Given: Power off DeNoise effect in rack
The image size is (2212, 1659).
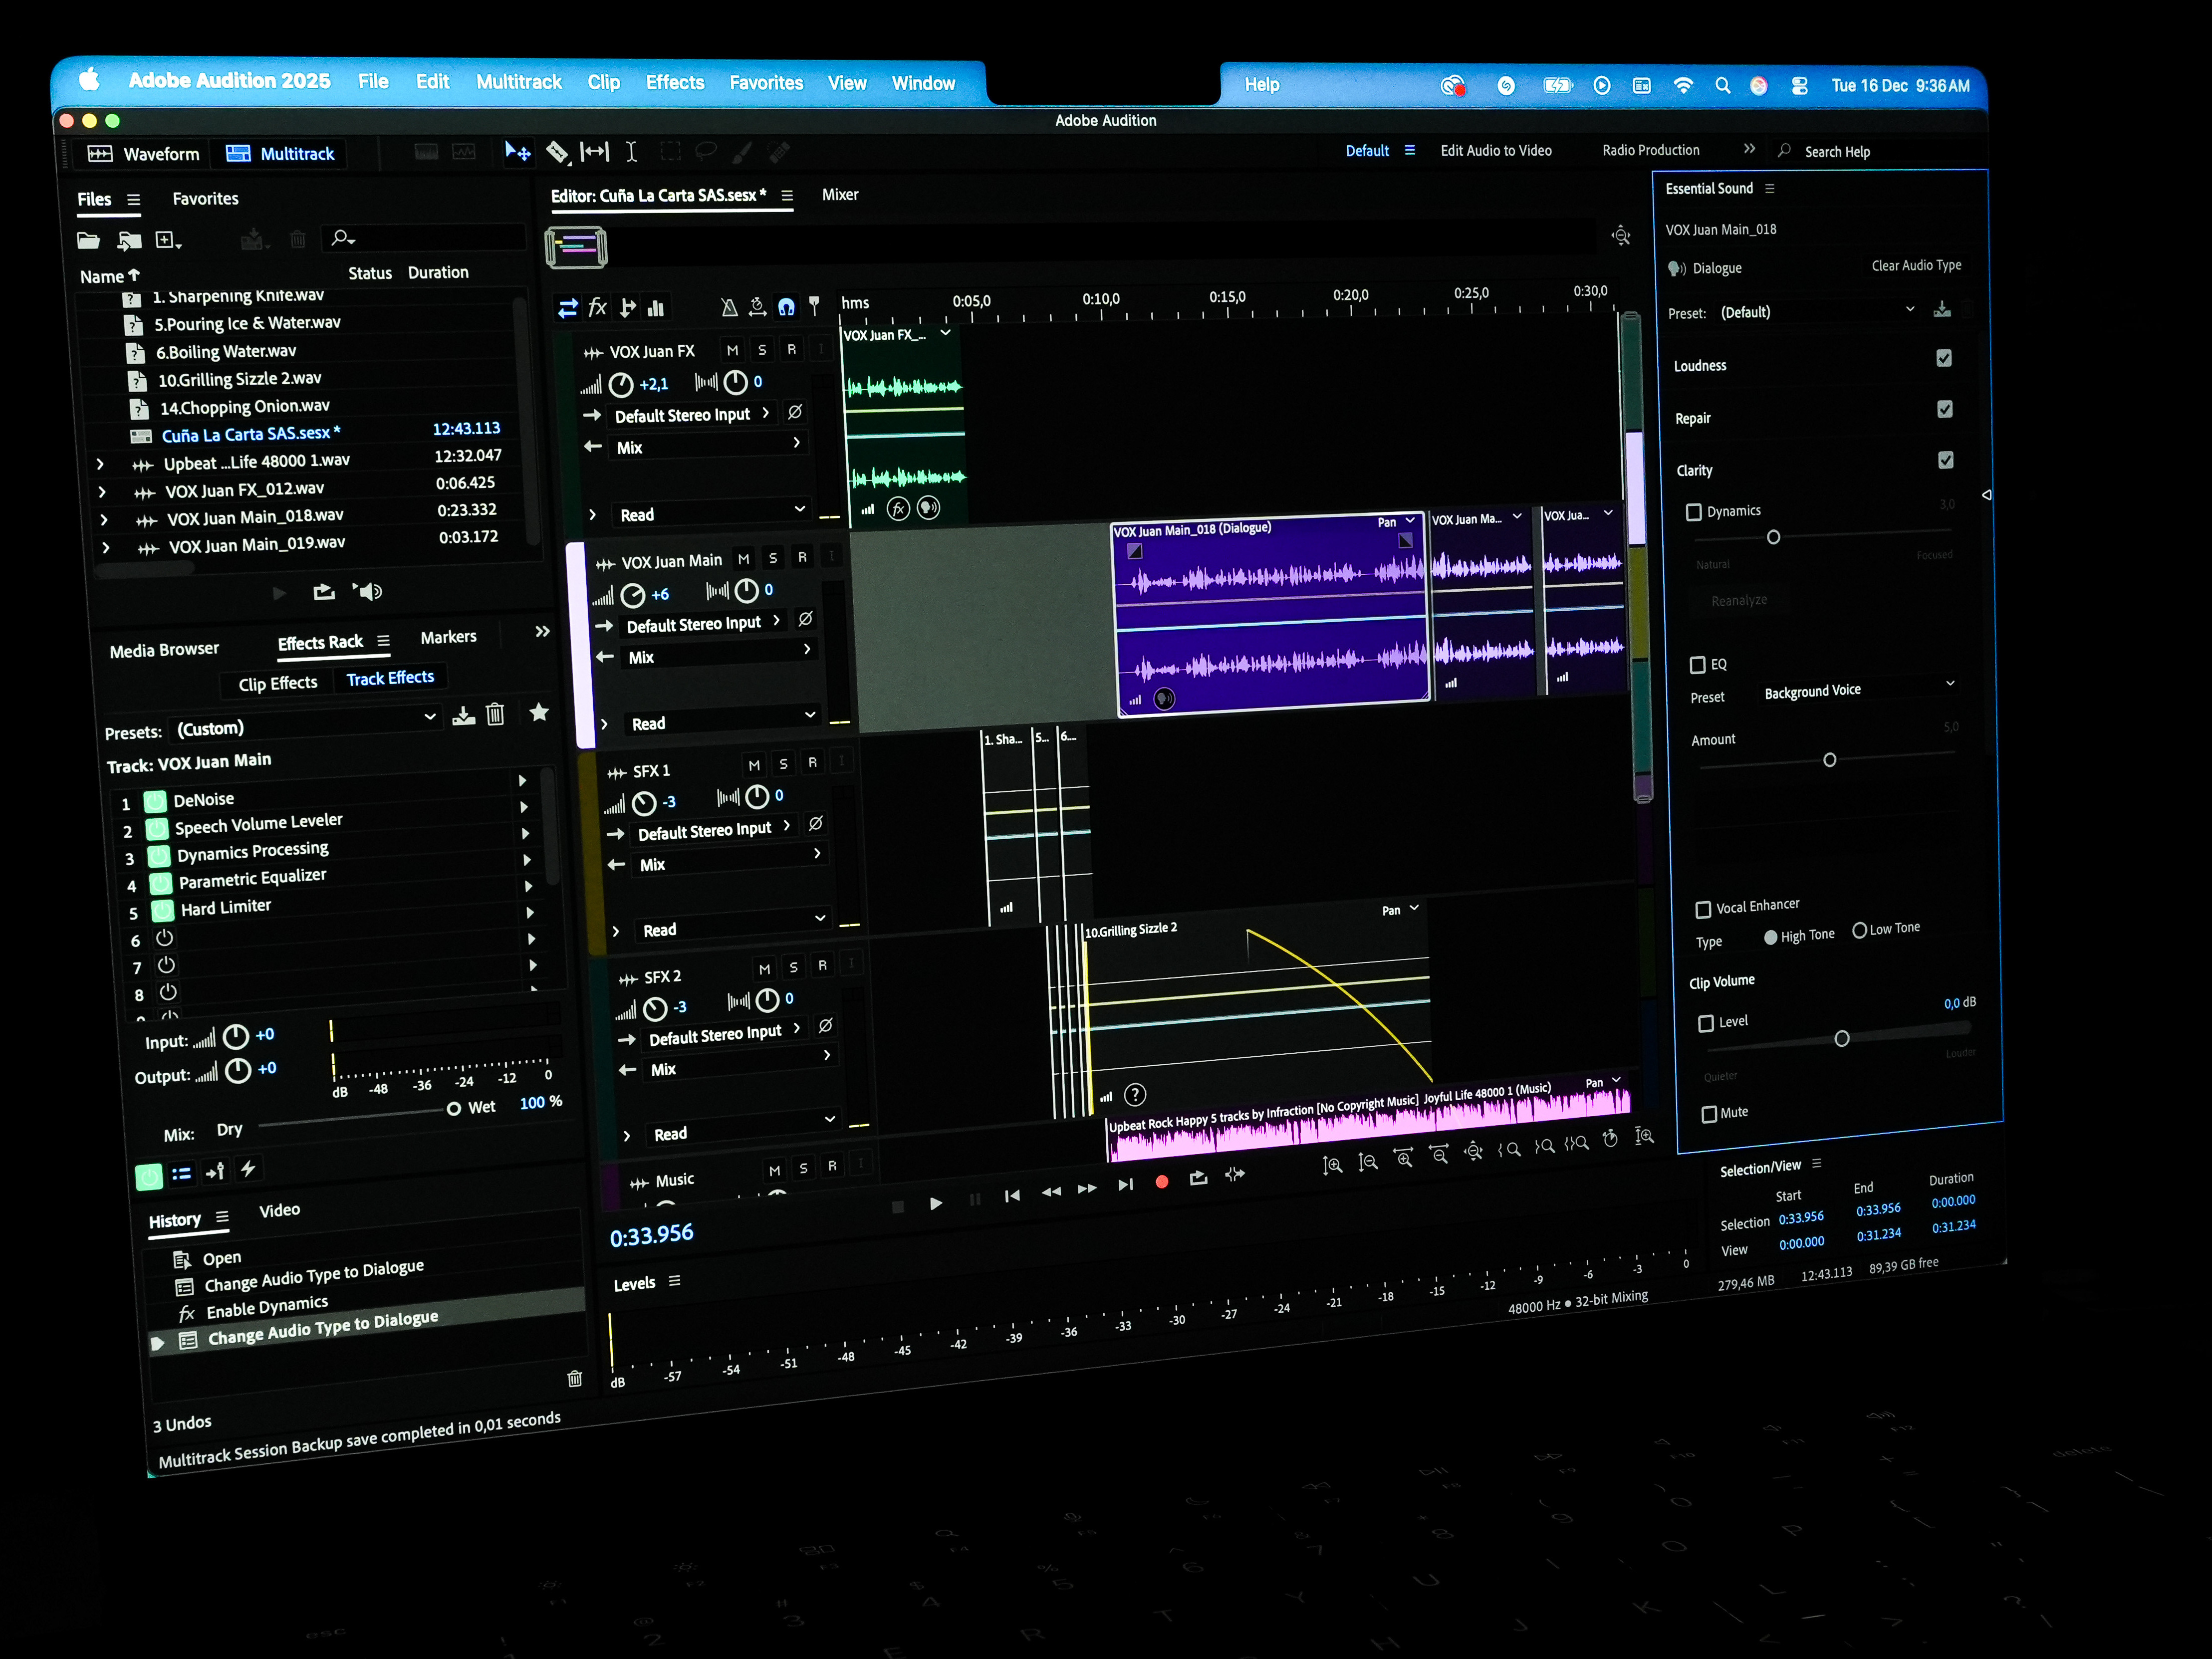Looking at the screenshot, I should (x=155, y=801).
